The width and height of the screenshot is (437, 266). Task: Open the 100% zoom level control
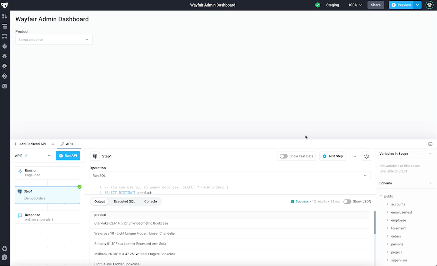(x=355, y=5)
